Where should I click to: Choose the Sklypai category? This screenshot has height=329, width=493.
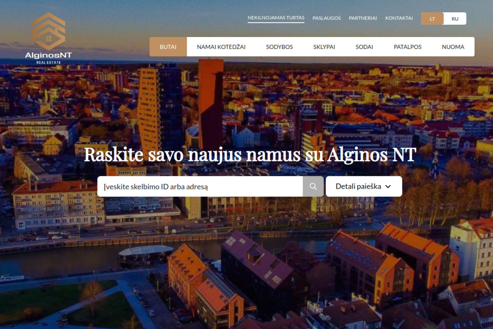pos(324,47)
